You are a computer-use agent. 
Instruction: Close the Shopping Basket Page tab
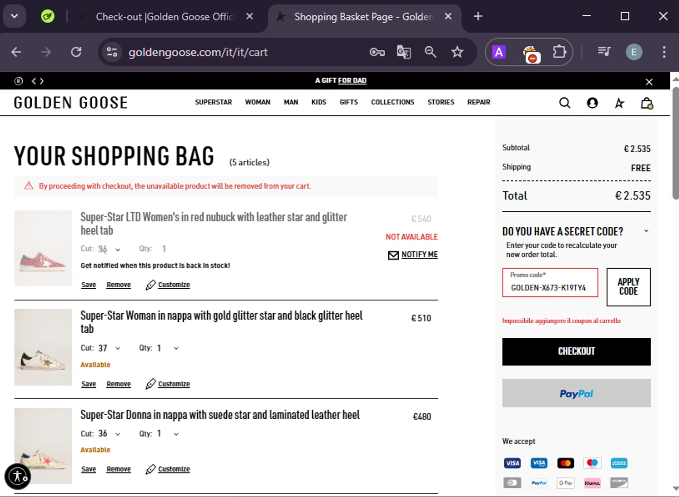click(x=448, y=16)
